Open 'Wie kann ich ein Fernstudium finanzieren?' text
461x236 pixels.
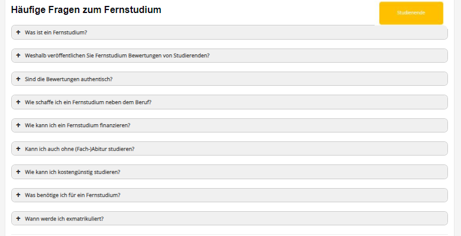click(x=78, y=125)
